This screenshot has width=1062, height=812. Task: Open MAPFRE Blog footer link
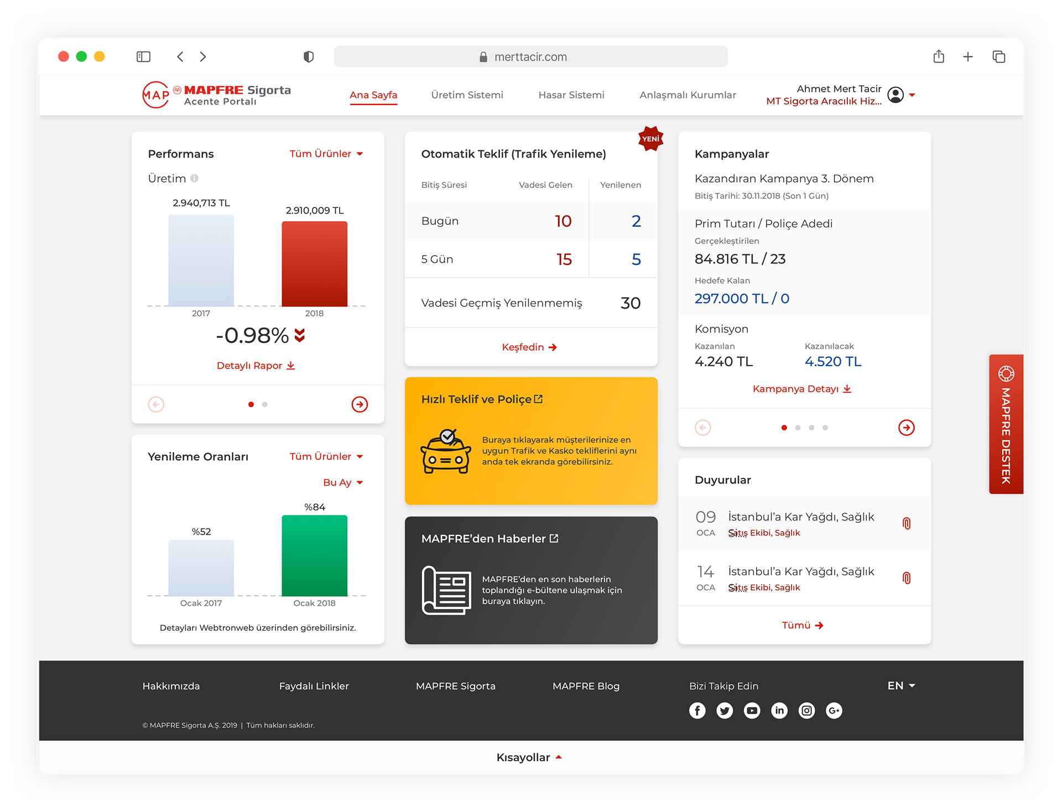586,686
